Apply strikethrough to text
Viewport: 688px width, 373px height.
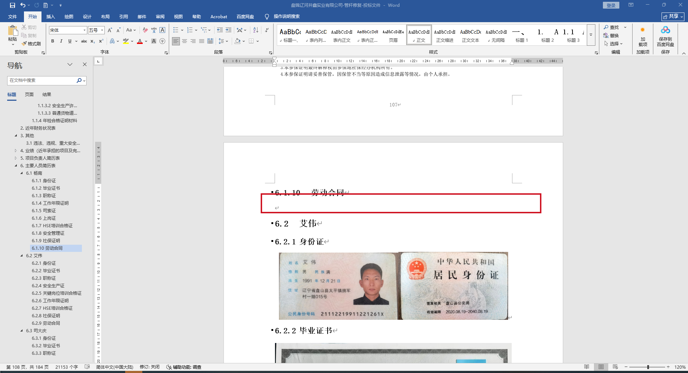click(84, 41)
